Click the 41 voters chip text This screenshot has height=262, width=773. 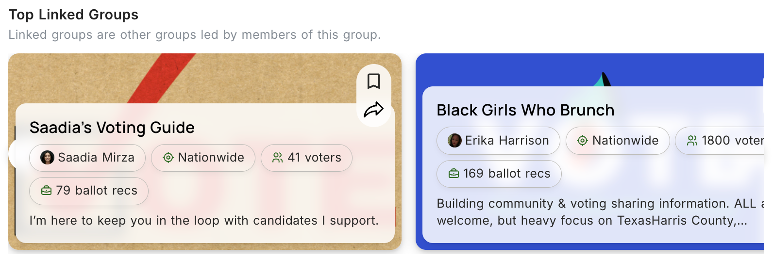click(314, 158)
